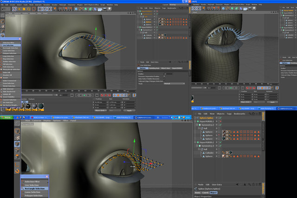297x198 pixels.
Task: Toggle the Only Select Visible Elements checkbox
Action: 164,79
